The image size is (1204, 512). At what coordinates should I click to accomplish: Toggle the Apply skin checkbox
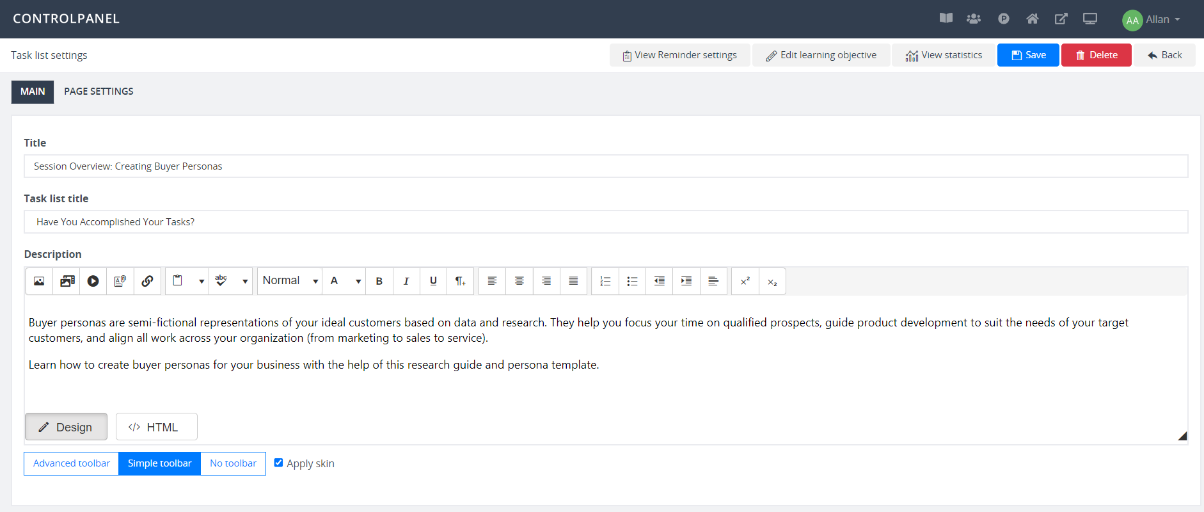coord(278,463)
